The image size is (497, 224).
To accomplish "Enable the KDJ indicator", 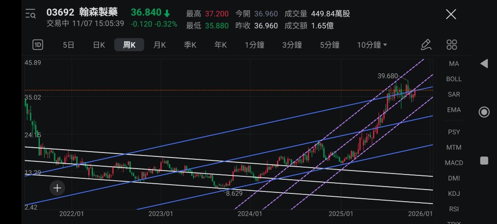I will coord(454,193).
